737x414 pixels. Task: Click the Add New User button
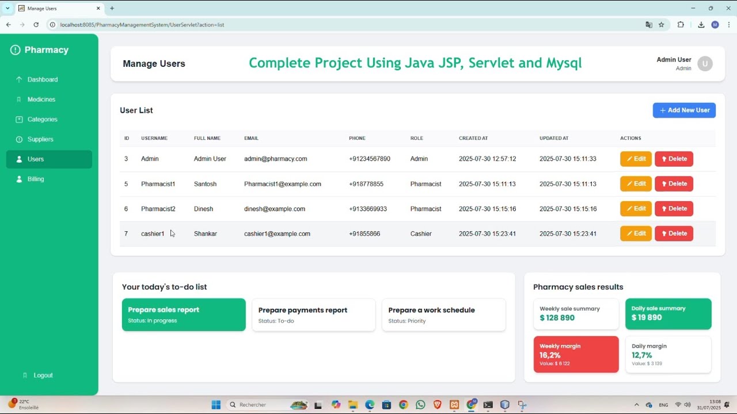point(684,110)
